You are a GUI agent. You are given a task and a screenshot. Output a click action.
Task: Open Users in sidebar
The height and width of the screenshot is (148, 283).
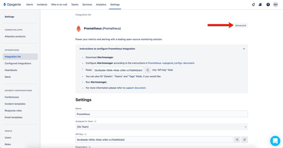8,138
